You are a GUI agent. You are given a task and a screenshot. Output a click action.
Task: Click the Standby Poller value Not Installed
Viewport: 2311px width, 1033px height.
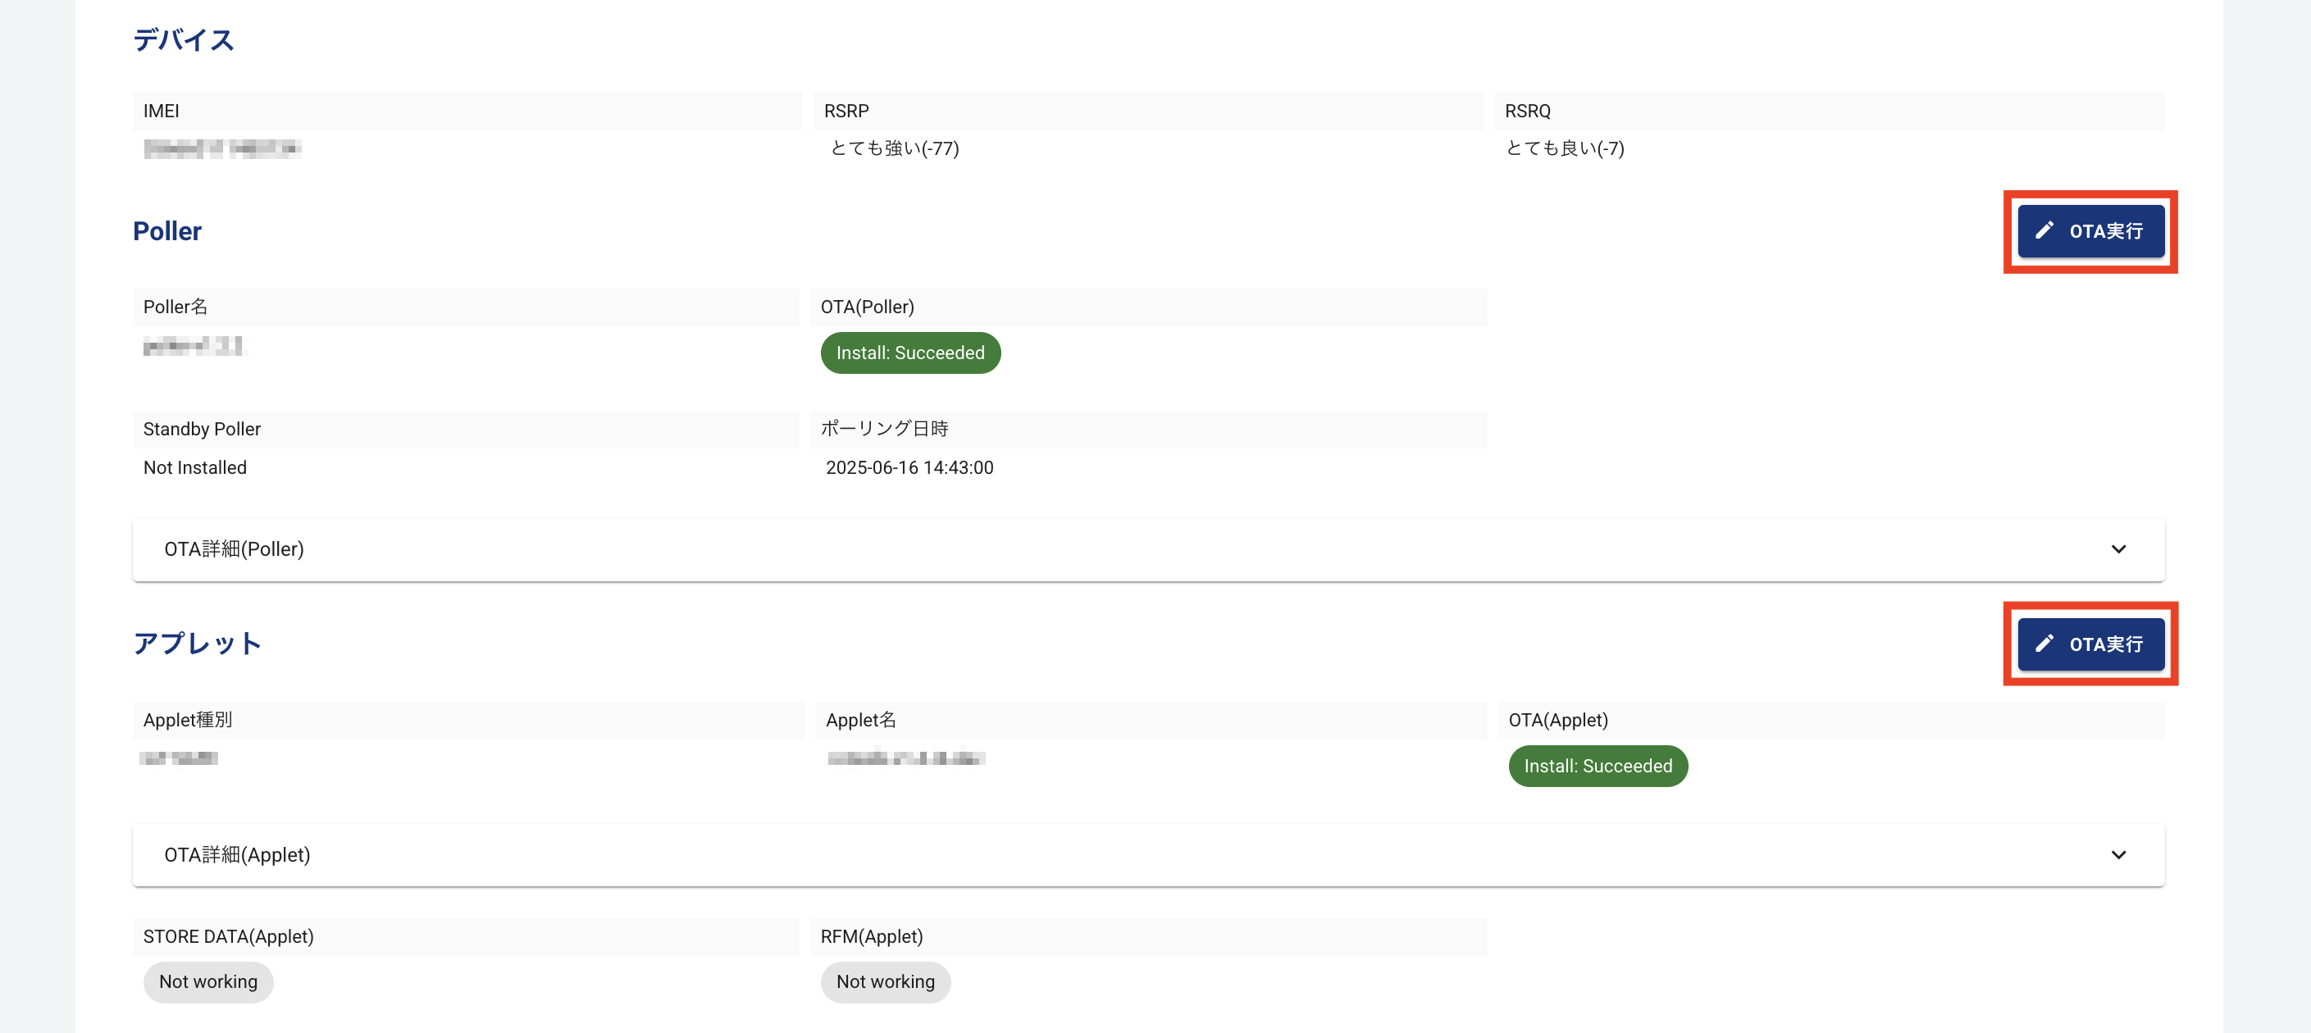[194, 467]
